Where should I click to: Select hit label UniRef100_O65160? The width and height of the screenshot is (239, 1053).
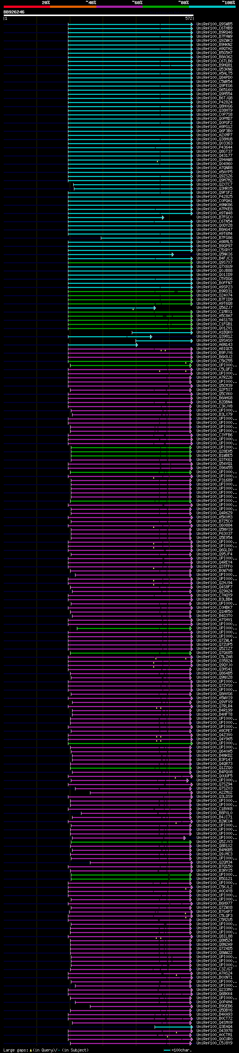pos(214,90)
